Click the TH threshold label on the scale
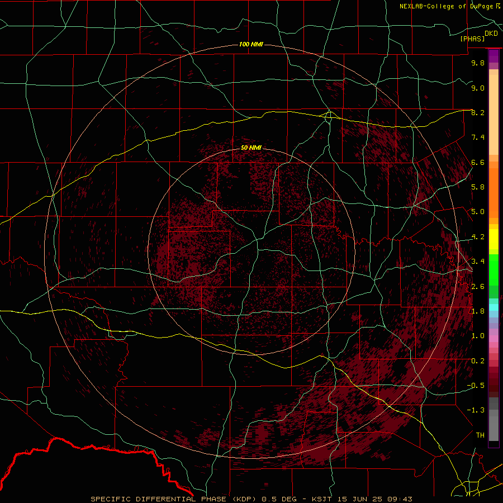The width and height of the screenshot is (503, 503). [x=480, y=435]
